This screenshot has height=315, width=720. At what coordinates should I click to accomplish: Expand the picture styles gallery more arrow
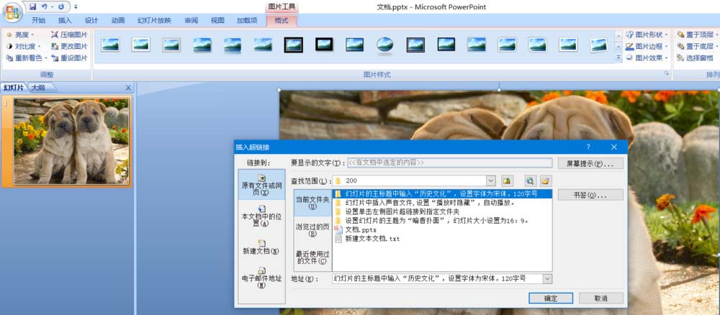pyautogui.click(x=618, y=58)
